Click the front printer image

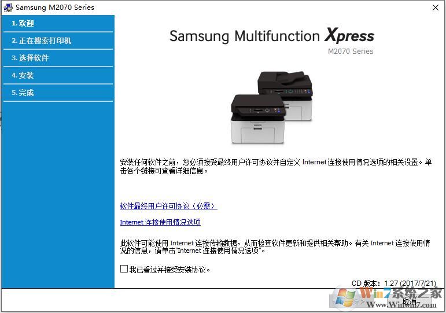(257, 119)
